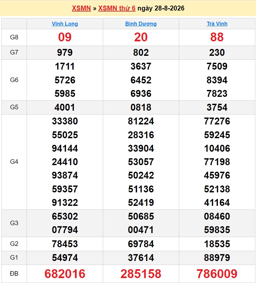Screen dimensions: 256x283
Task: Open the XSMN link in header
Action: [x=81, y=8]
